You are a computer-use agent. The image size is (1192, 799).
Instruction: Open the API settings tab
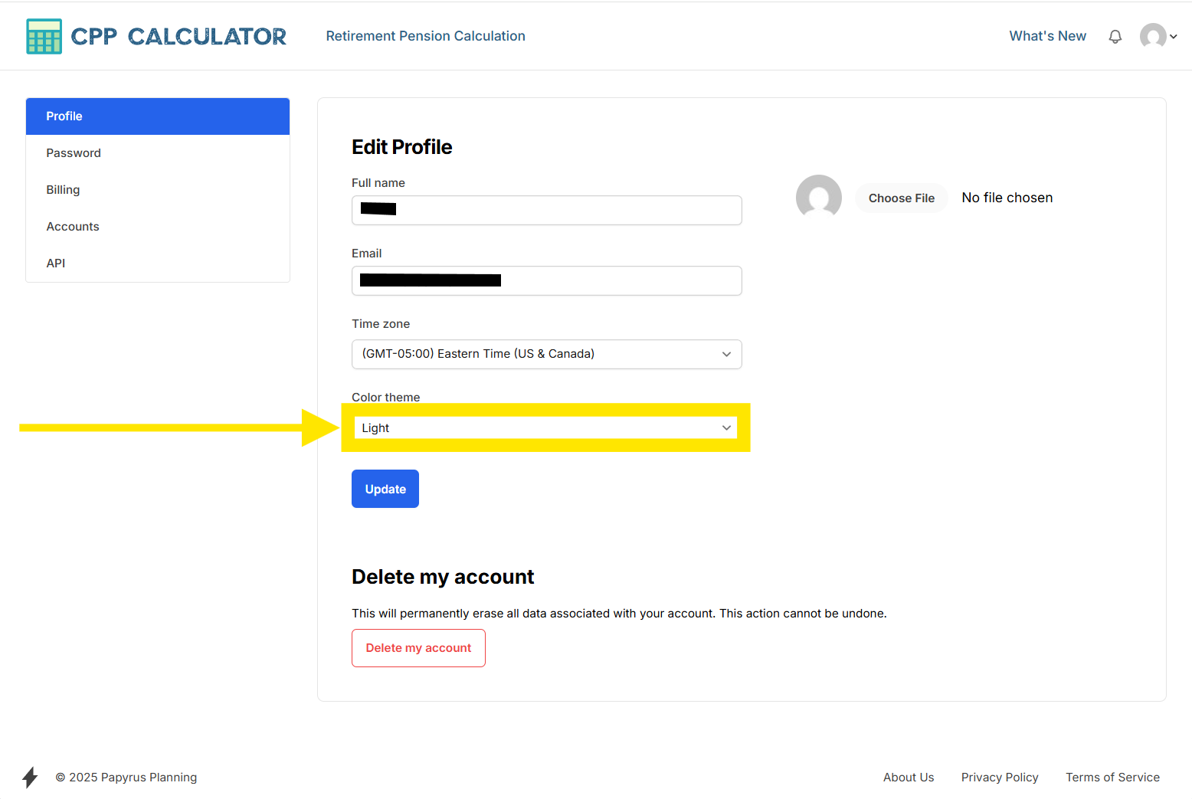[x=56, y=264]
